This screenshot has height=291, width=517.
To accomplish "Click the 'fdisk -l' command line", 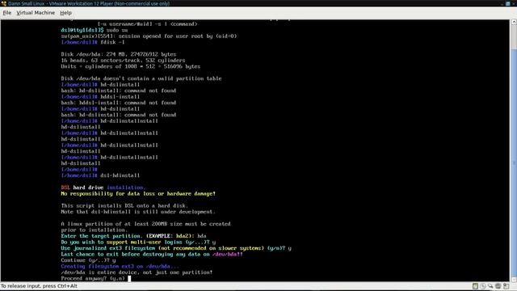I will click(93, 42).
